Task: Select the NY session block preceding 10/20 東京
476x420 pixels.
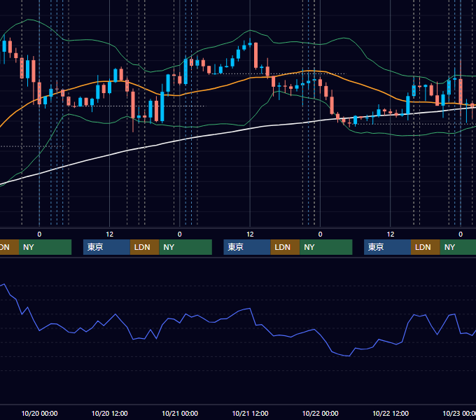Action: (x=45, y=247)
